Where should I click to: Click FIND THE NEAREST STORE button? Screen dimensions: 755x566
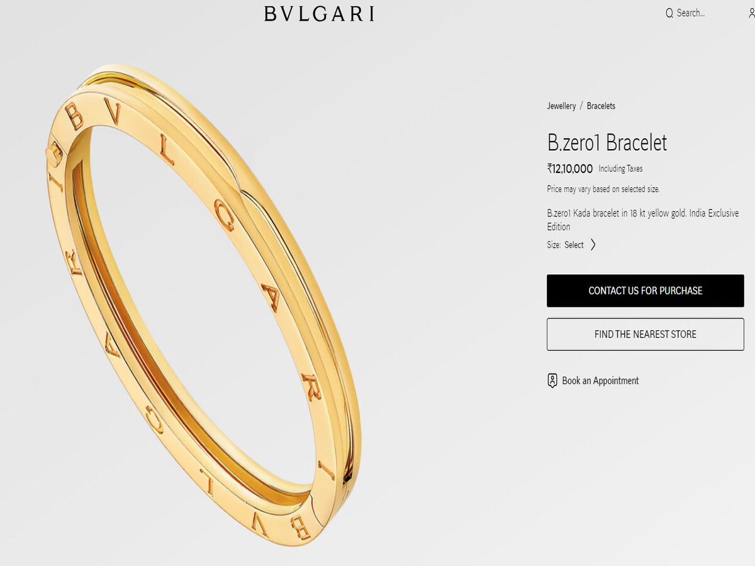pos(646,335)
